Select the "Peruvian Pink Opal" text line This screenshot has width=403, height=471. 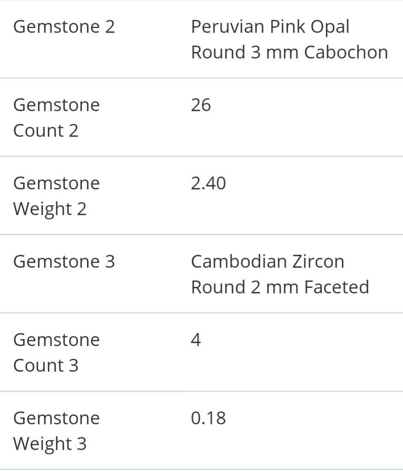(270, 27)
